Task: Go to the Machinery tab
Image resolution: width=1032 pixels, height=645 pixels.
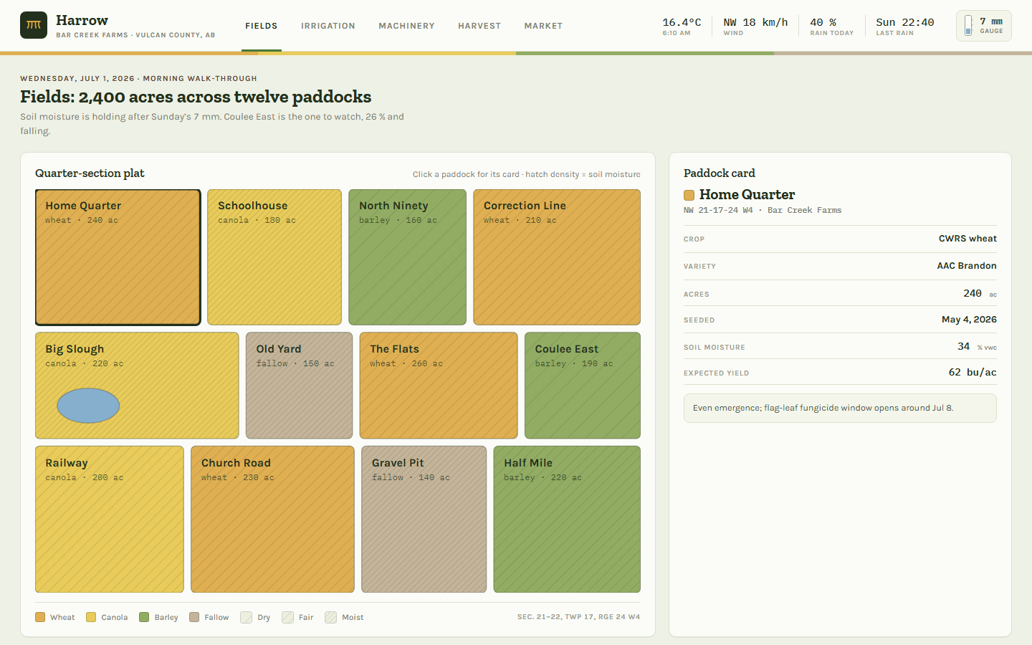Action: 406,26
